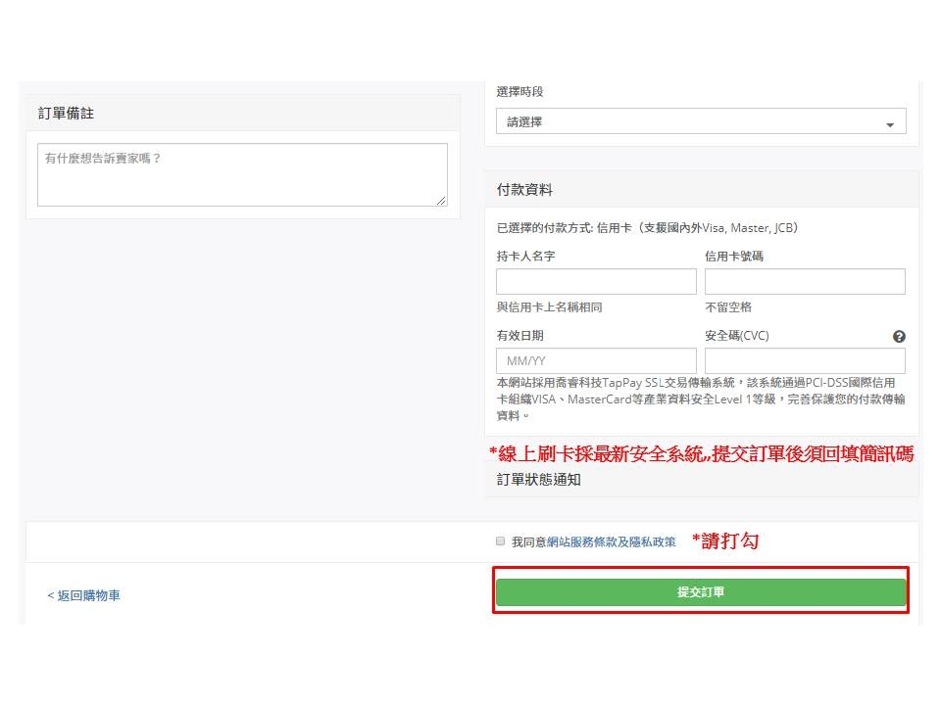Click the 選擇時段 field label
The image size is (941, 705).
520,92
